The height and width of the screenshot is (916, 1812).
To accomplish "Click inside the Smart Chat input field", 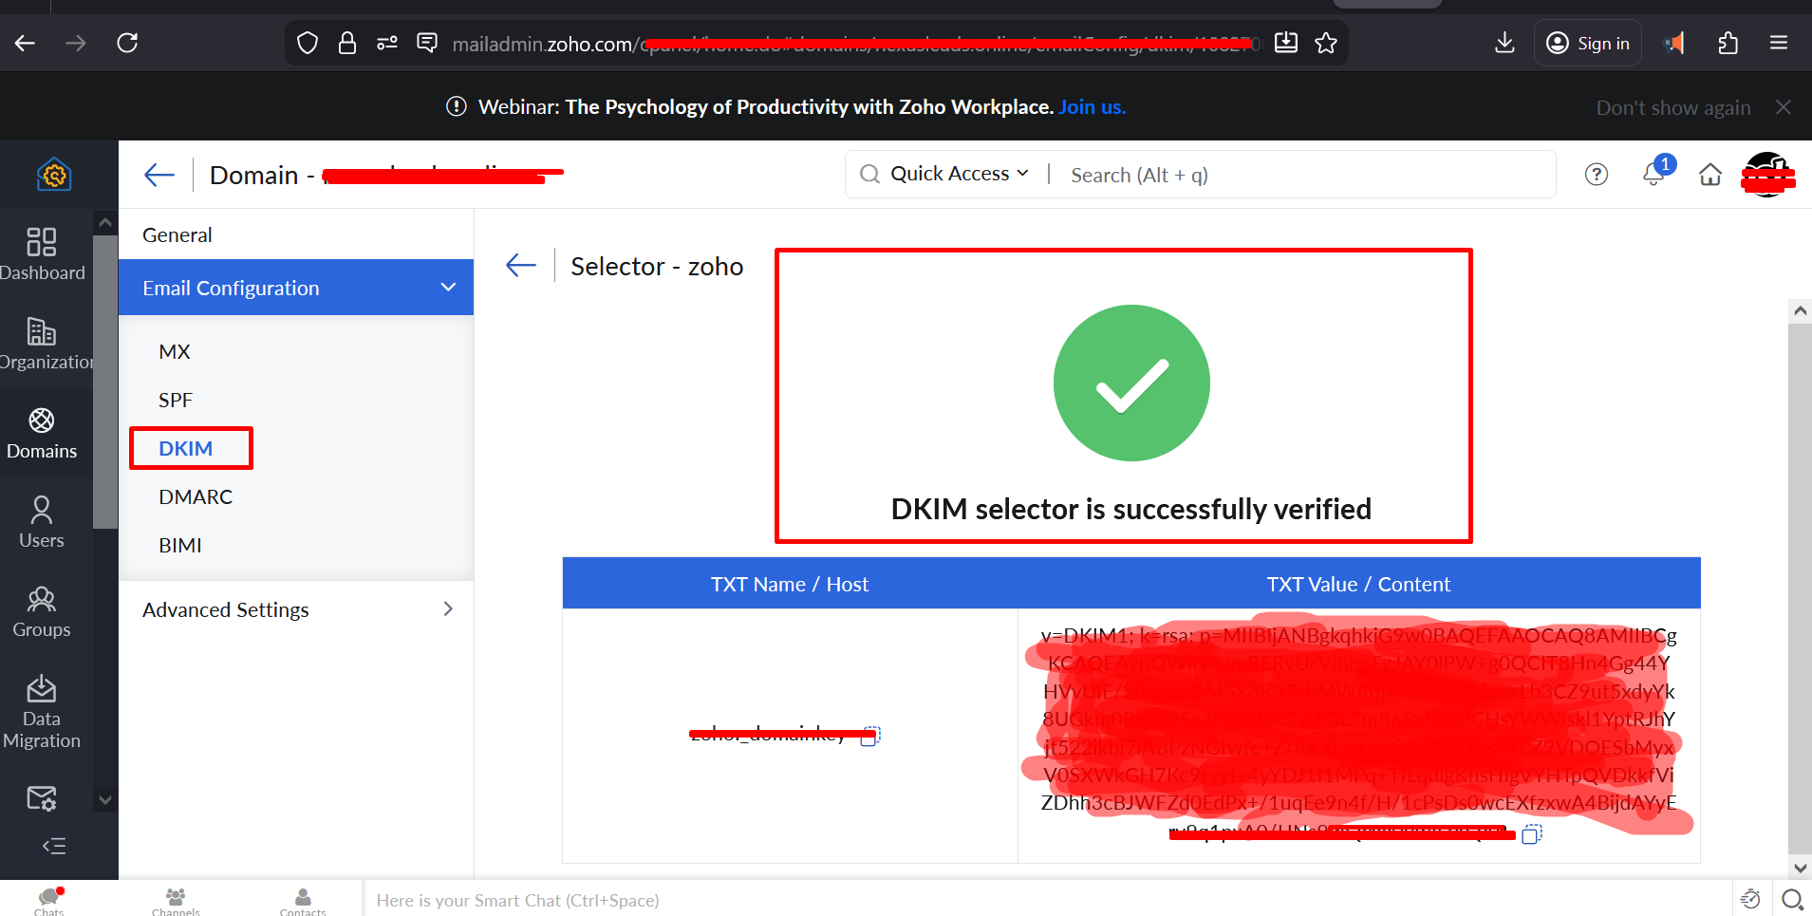I will tap(664, 900).
